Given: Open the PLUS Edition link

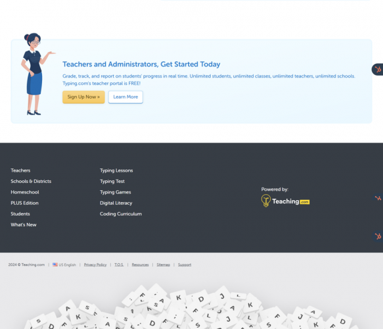Looking at the screenshot, I should coord(25,203).
